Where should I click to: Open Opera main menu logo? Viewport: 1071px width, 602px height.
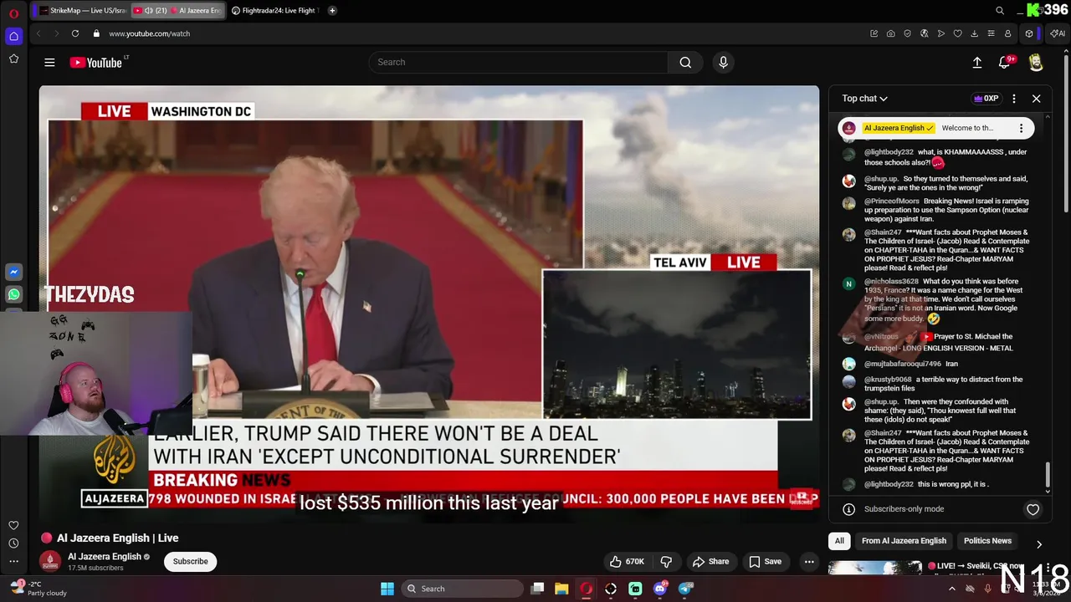coord(13,13)
